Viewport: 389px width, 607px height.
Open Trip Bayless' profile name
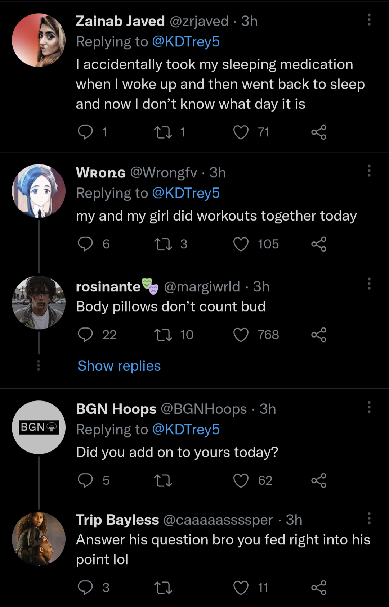click(x=117, y=520)
